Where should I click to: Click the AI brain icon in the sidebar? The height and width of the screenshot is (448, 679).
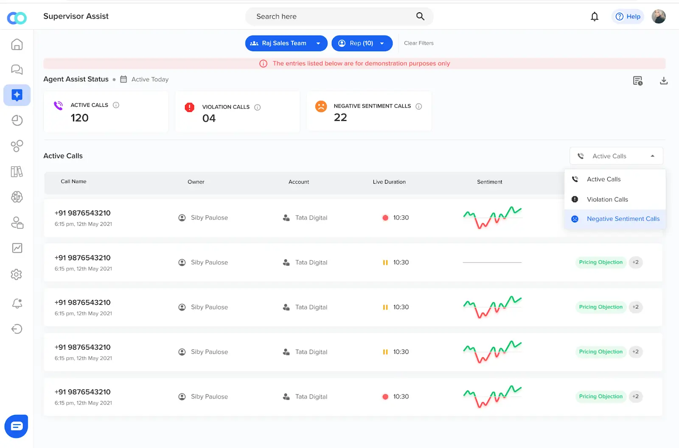(x=17, y=197)
